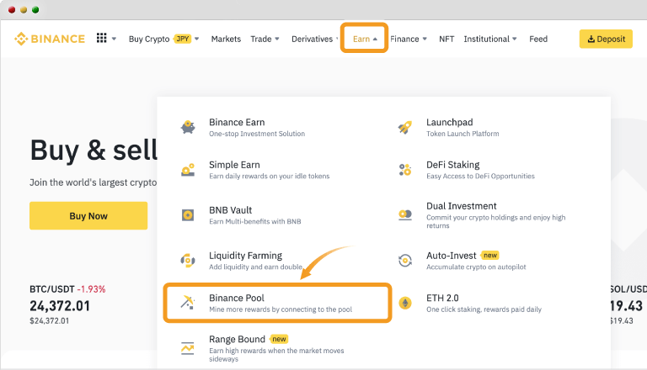Image resolution: width=647 pixels, height=370 pixels.
Task: Go to NFT page
Action: click(446, 40)
